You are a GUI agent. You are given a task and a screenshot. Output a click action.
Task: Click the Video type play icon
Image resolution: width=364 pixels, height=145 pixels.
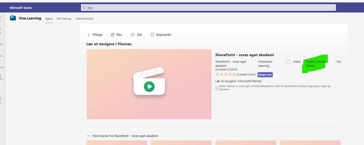coord(289,62)
